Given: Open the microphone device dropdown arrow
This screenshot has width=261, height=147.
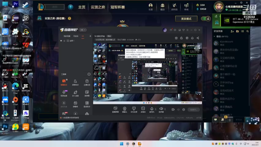Looking at the screenshot, I should click(156, 109).
